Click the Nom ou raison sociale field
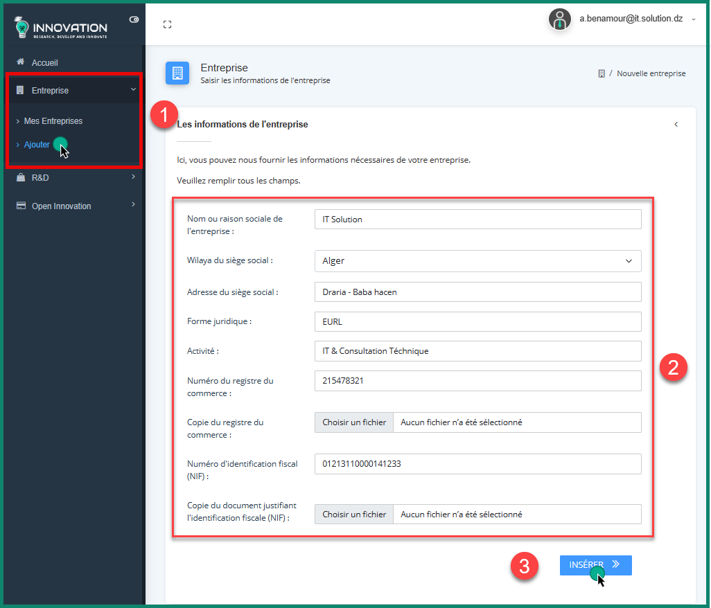711x608 pixels. [477, 220]
